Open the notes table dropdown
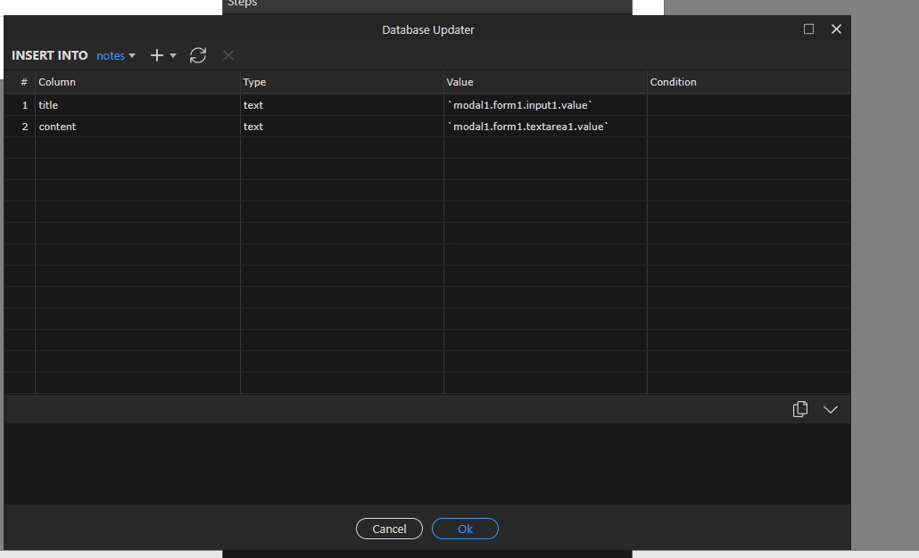 pyautogui.click(x=116, y=55)
